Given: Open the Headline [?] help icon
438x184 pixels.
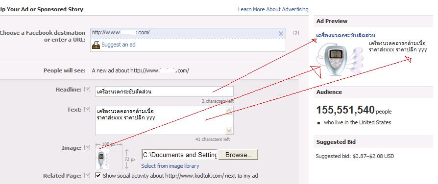Looking at the screenshot, I should (87, 90).
